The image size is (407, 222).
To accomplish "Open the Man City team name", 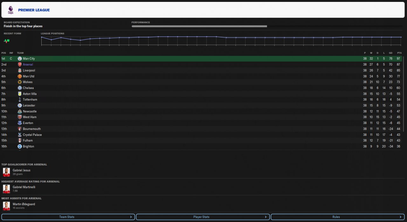I will (29, 59).
